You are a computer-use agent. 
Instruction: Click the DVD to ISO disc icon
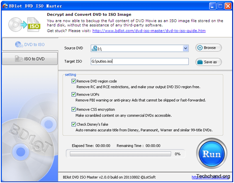(x=19, y=44)
